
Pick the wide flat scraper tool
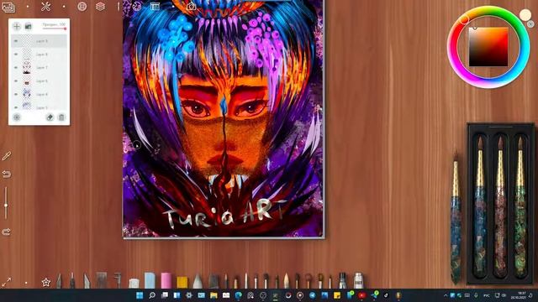[101, 280]
